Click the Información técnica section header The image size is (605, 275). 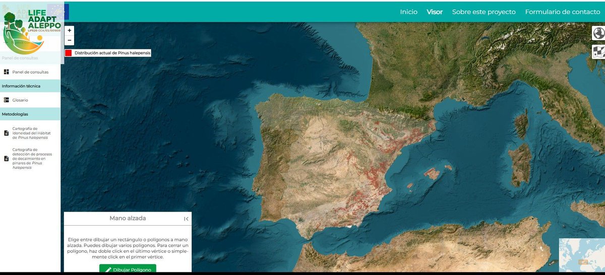click(x=21, y=86)
